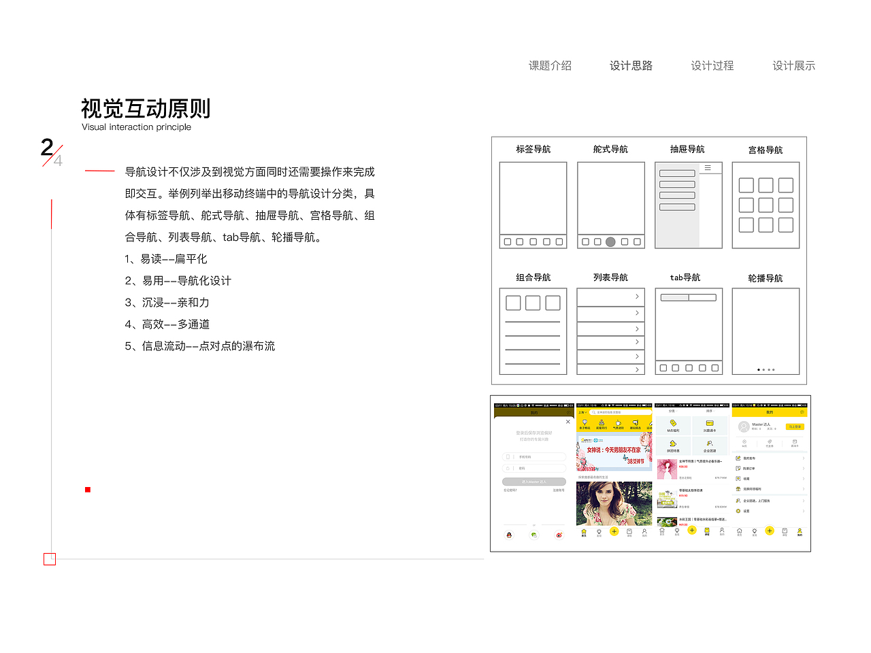Tap the Weibo login icon at bottom right
Image resolution: width=871 pixels, height=653 pixels.
[559, 536]
